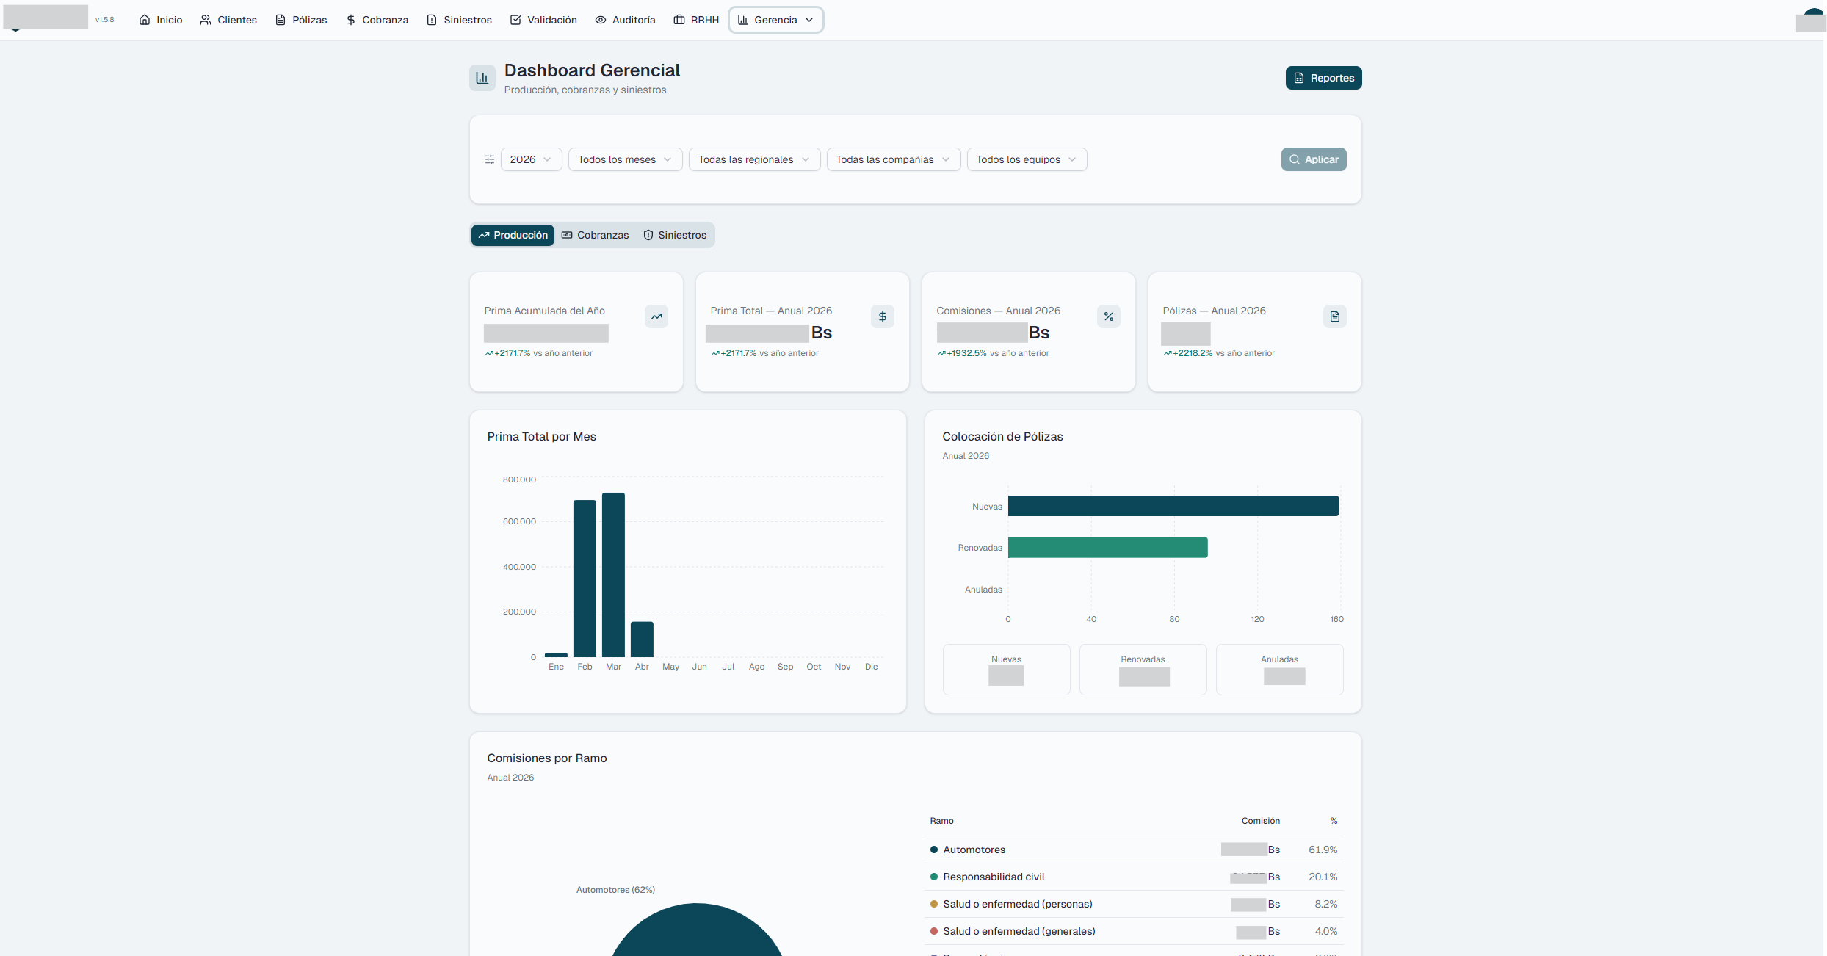1827x956 pixels.
Task: Switch to the Cobranzas tab
Action: coord(595,235)
